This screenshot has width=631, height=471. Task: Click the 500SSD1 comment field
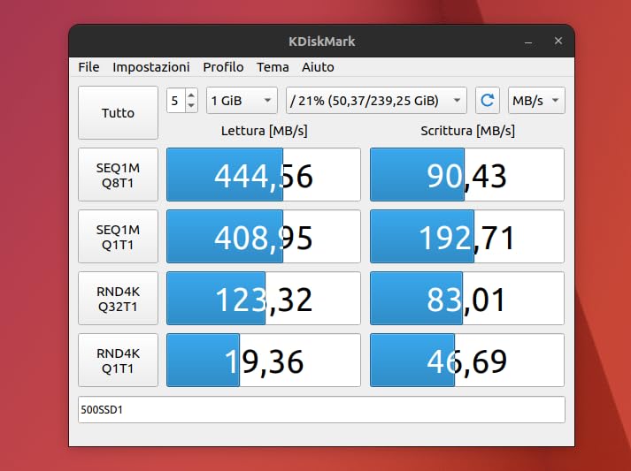pos(321,410)
